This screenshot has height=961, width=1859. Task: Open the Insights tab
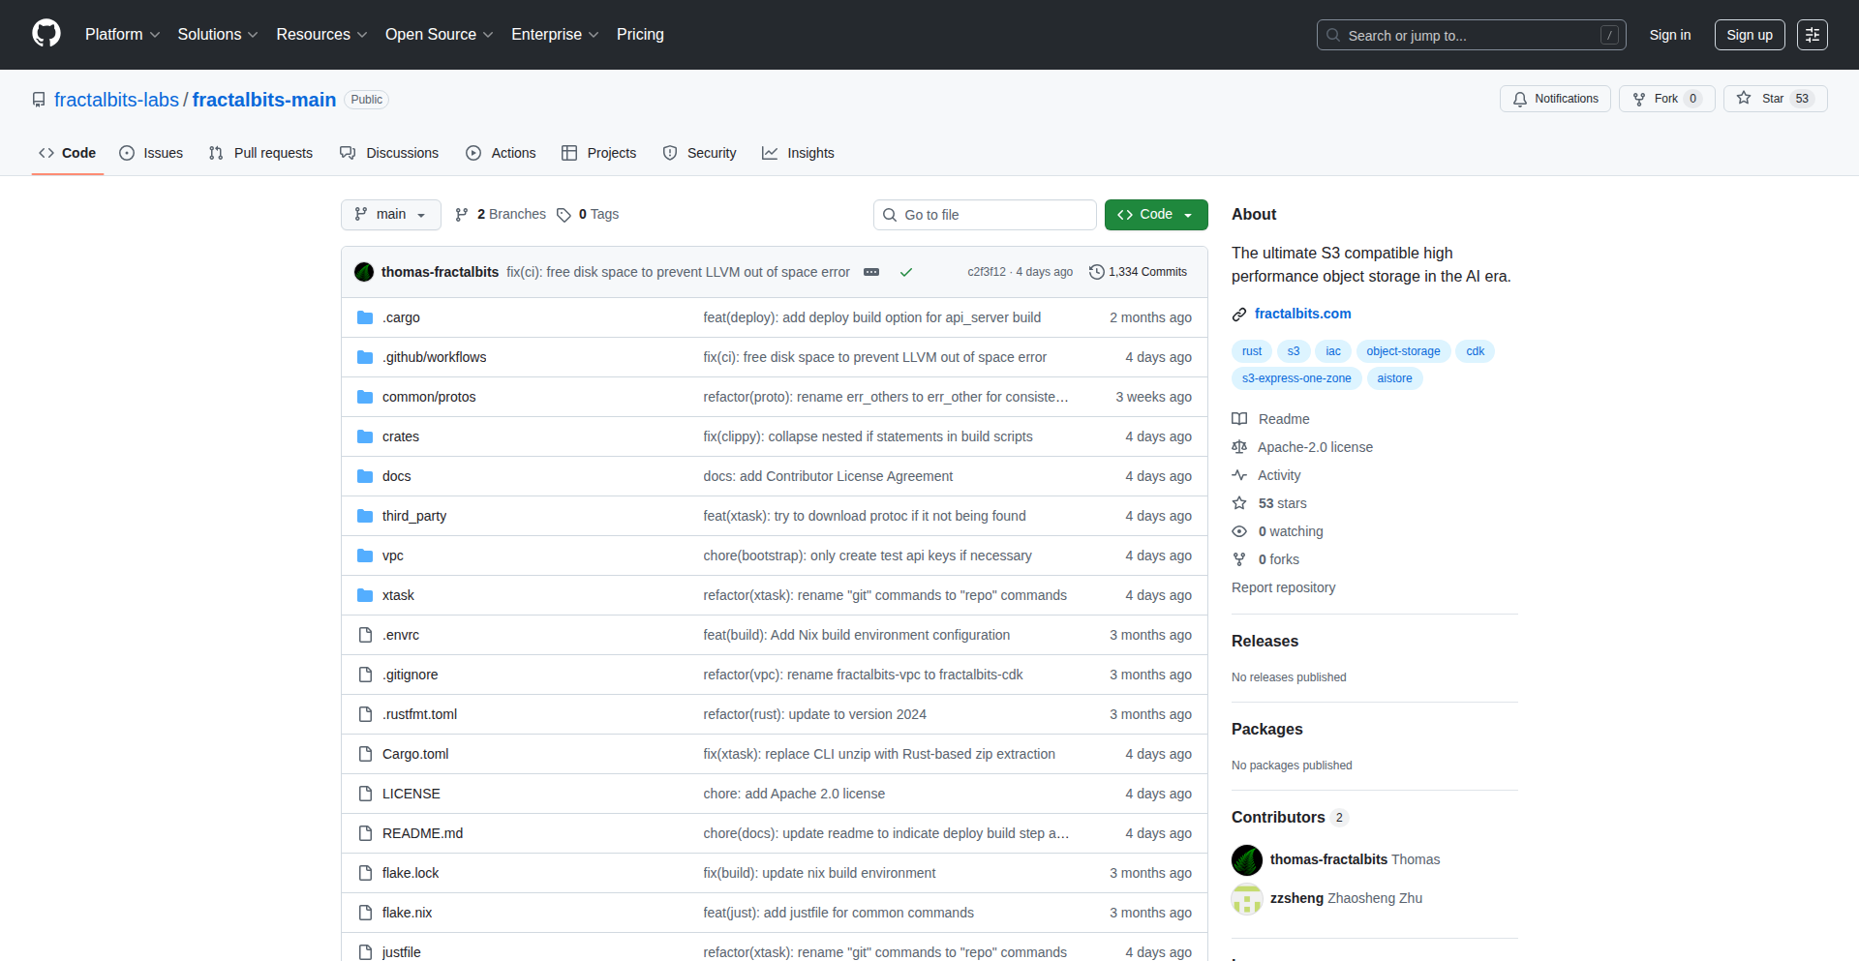point(798,153)
